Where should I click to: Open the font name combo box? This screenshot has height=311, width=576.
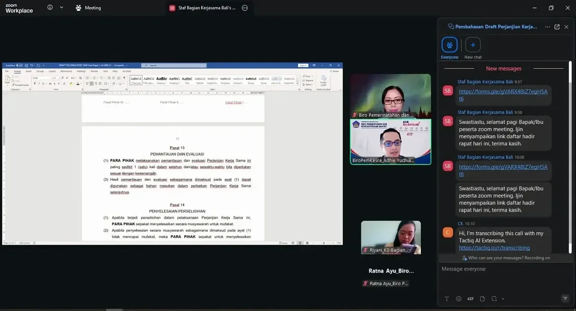pos(42,78)
